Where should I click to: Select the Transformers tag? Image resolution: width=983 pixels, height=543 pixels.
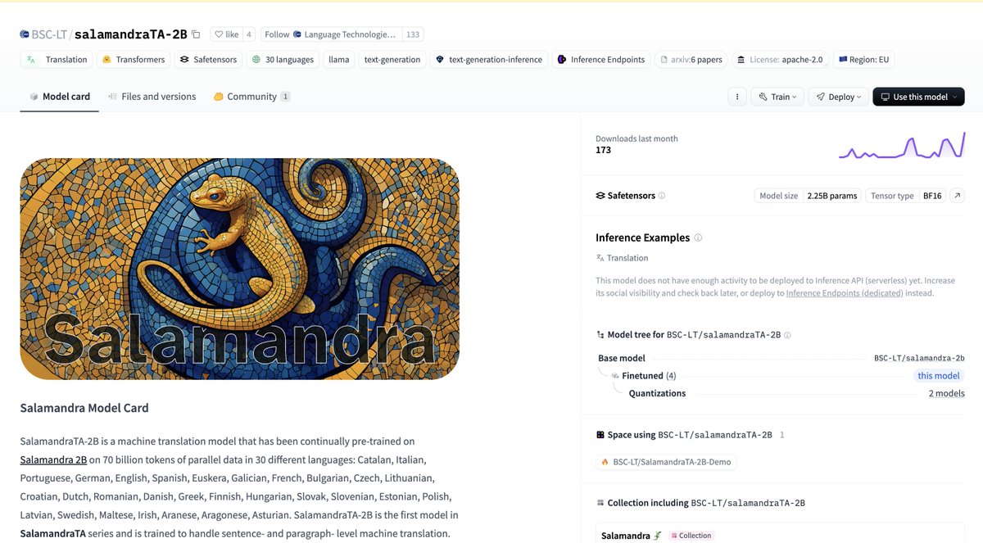tap(134, 59)
